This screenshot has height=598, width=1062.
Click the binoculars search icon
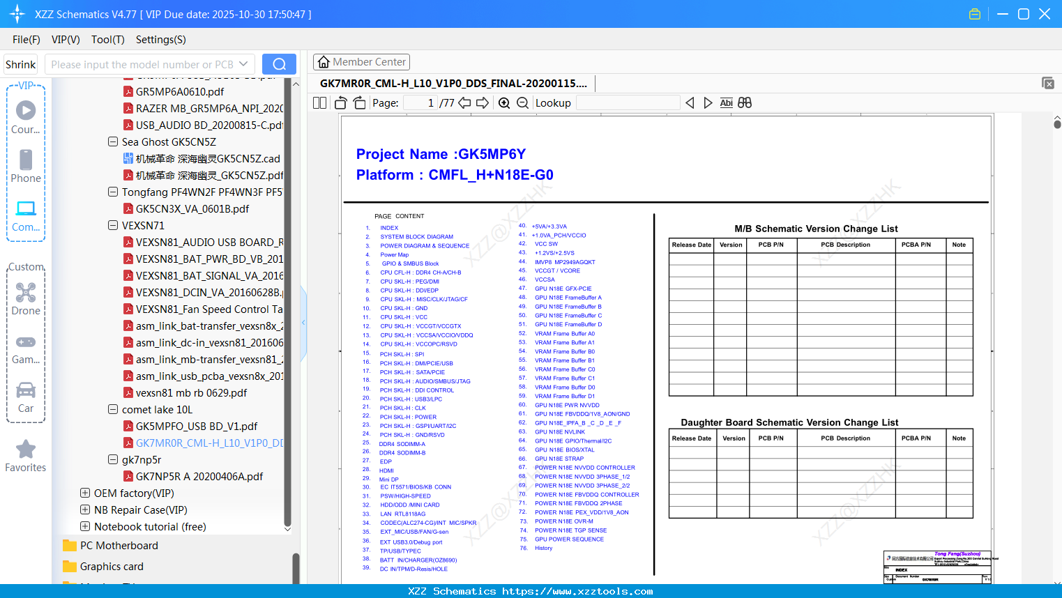tap(745, 102)
